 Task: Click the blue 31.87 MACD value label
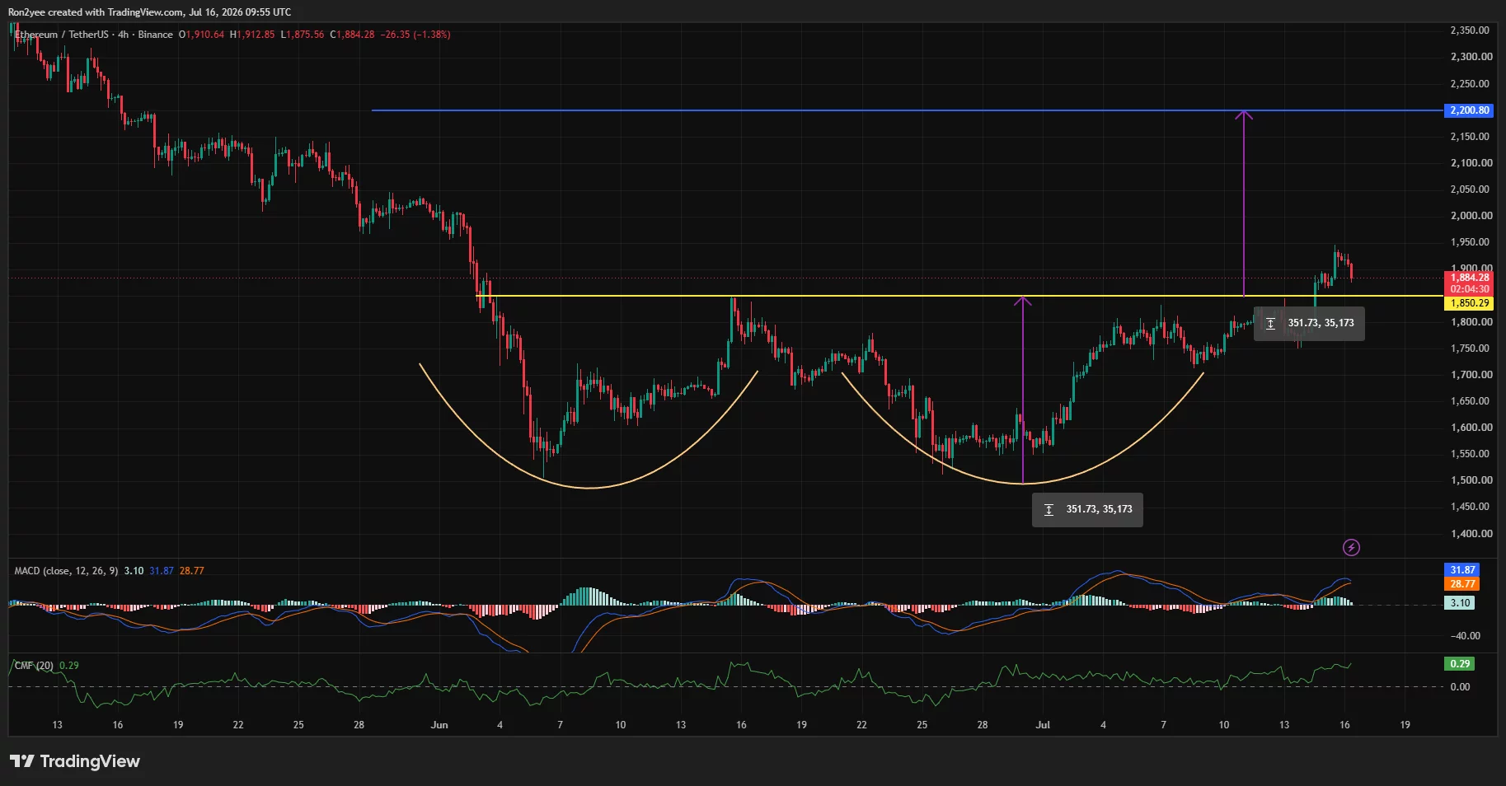[1462, 570]
